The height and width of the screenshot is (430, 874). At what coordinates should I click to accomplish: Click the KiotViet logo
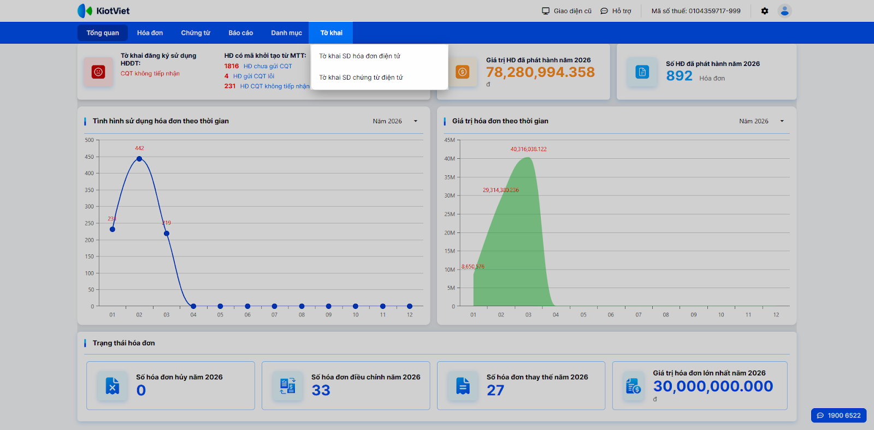(103, 11)
